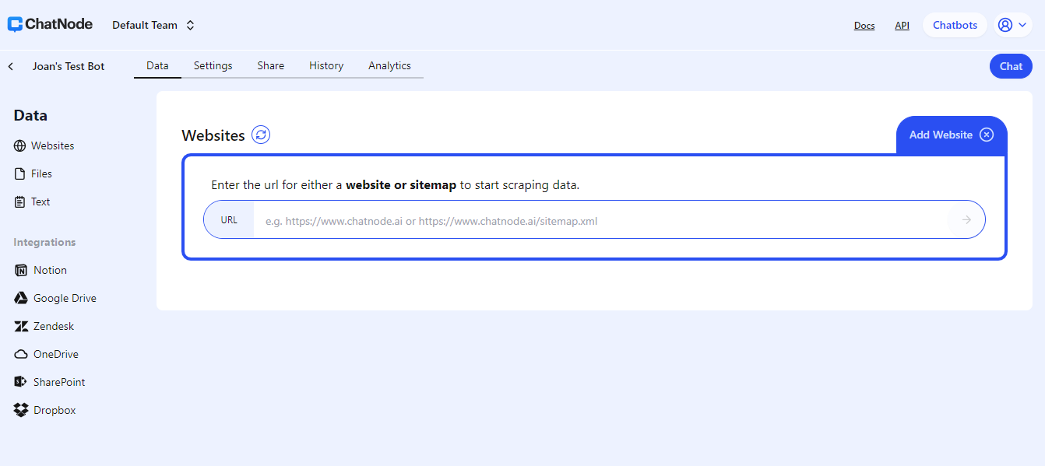Open the user account dropdown menu

pos(1012,25)
